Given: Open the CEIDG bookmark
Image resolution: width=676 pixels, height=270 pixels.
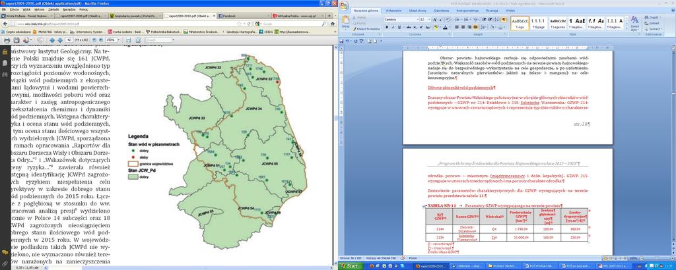Looking at the screenshot, I should pyautogui.click(x=267, y=32).
